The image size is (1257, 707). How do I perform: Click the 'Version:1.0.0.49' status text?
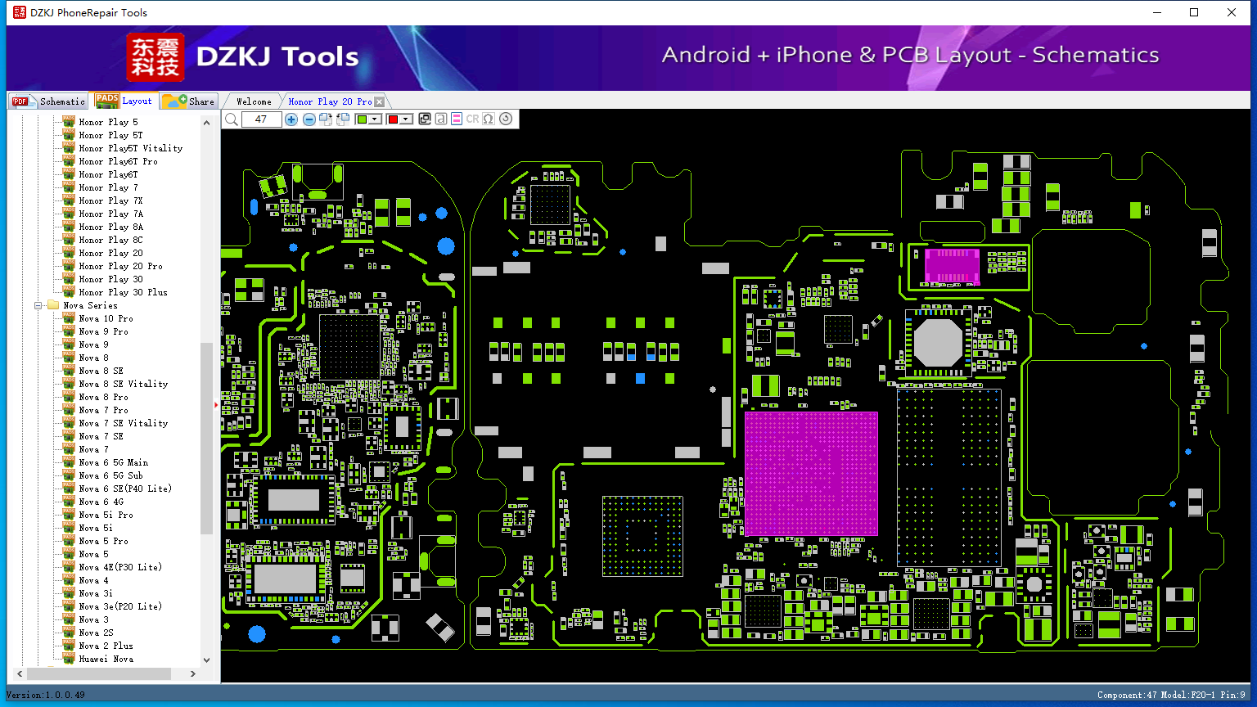(45, 695)
